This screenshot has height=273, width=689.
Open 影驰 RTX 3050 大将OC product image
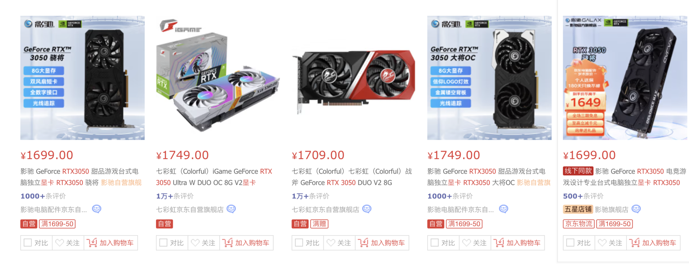tap(489, 78)
